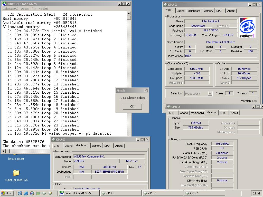Select Cache tab in Mainboard CPU-Z window
Screen dimensions: 263x197
(68, 146)
